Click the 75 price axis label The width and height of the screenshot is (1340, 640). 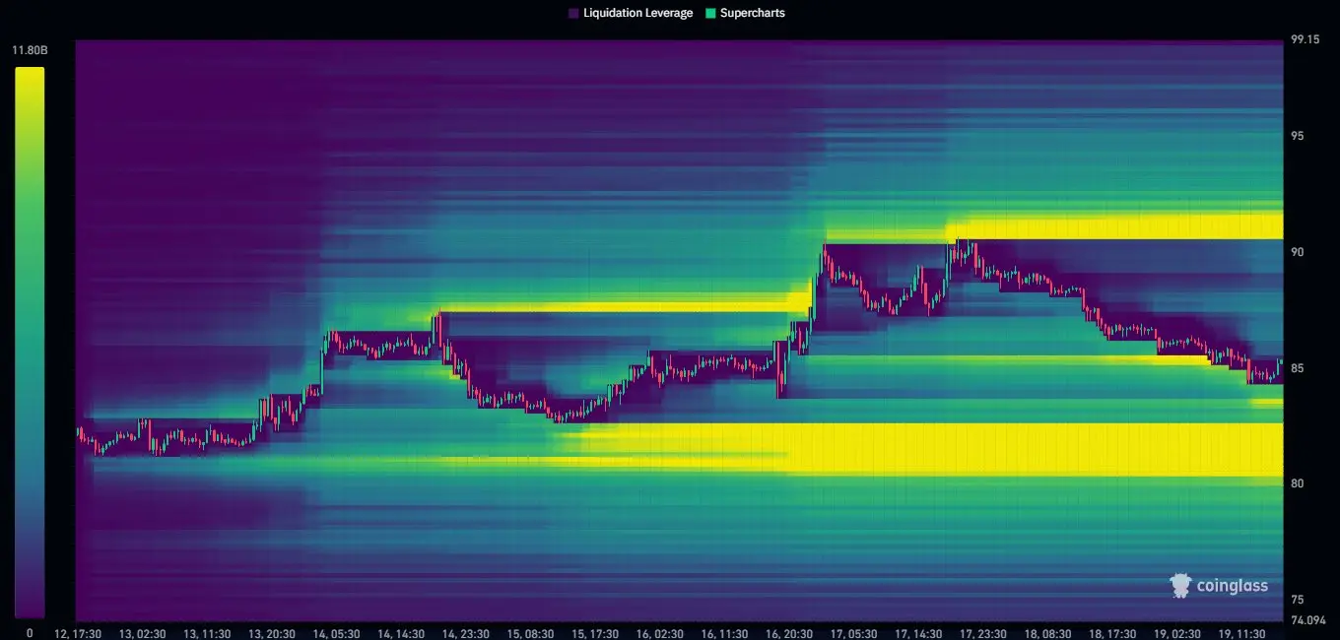(x=1298, y=600)
